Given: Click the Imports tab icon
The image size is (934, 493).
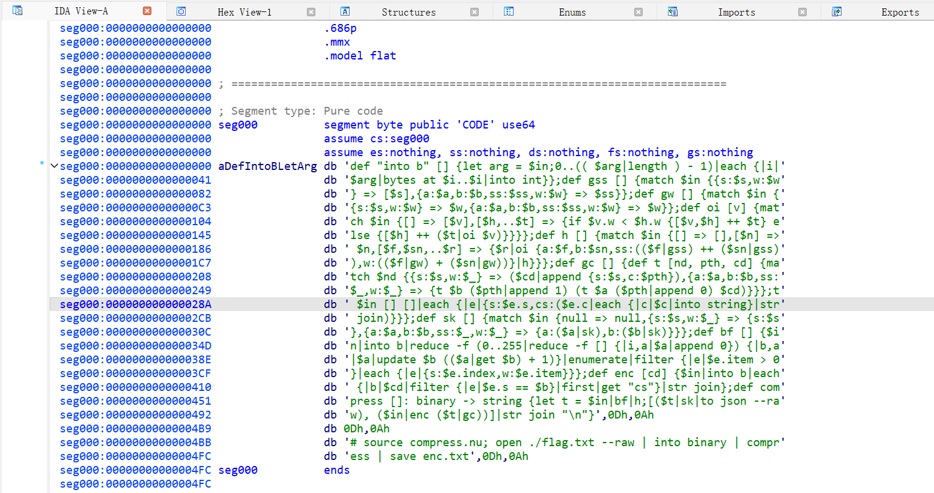Looking at the screenshot, I should tap(673, 11).
